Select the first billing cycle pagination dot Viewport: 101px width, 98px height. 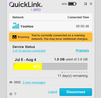pyautogui.click(x=62, y=72)
